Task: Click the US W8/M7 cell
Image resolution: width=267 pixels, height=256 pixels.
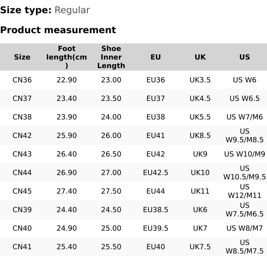Action: (x=245, y=228)
